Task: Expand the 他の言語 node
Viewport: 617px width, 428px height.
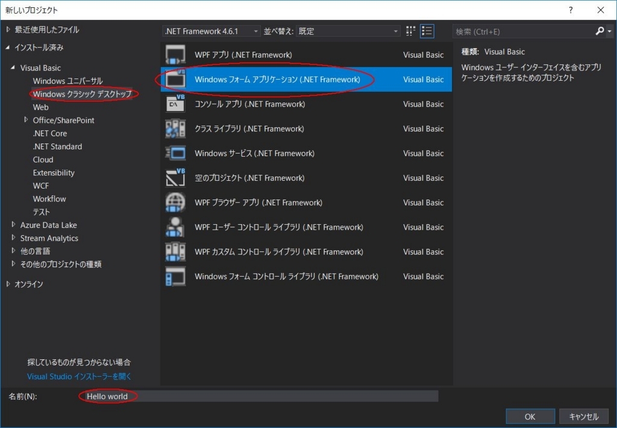Action: coord(13,250)
